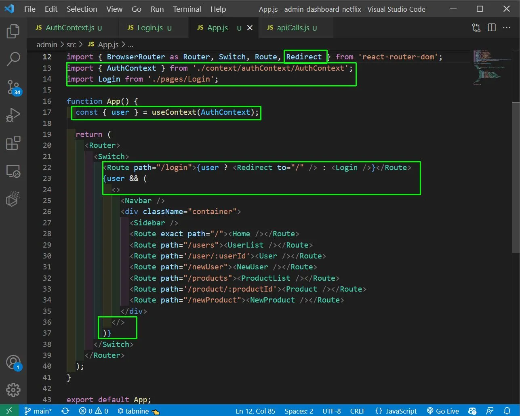Click the UserList component on line 29
This screenshot has height=416, width=520.
[246, 245]
